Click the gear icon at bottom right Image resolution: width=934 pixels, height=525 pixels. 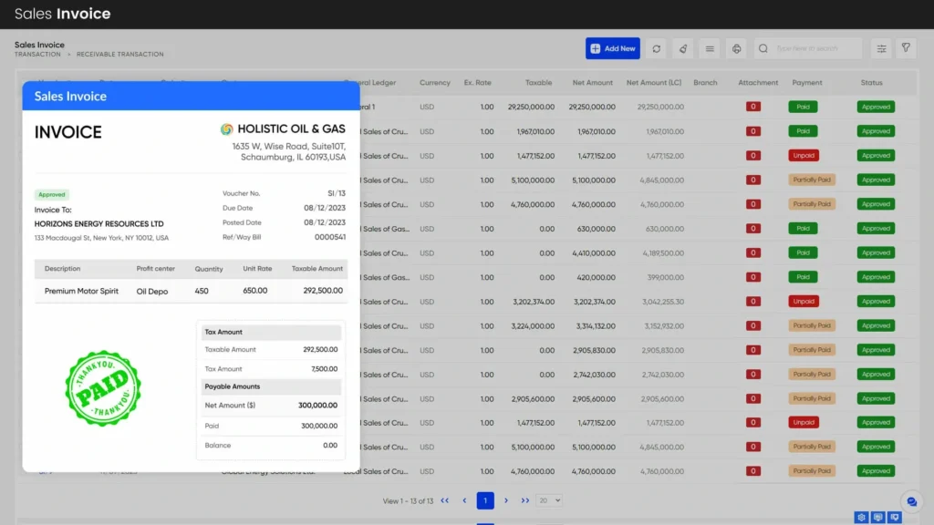(860, 517)
